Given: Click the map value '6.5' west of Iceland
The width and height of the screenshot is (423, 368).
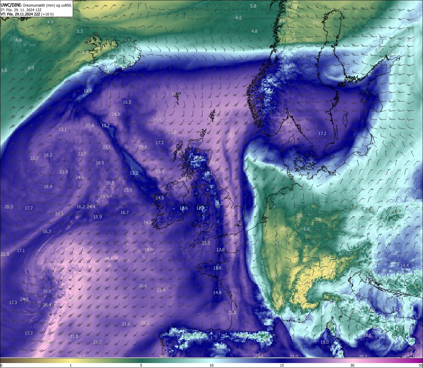Looking at the screenshot, I should point(31,68).
